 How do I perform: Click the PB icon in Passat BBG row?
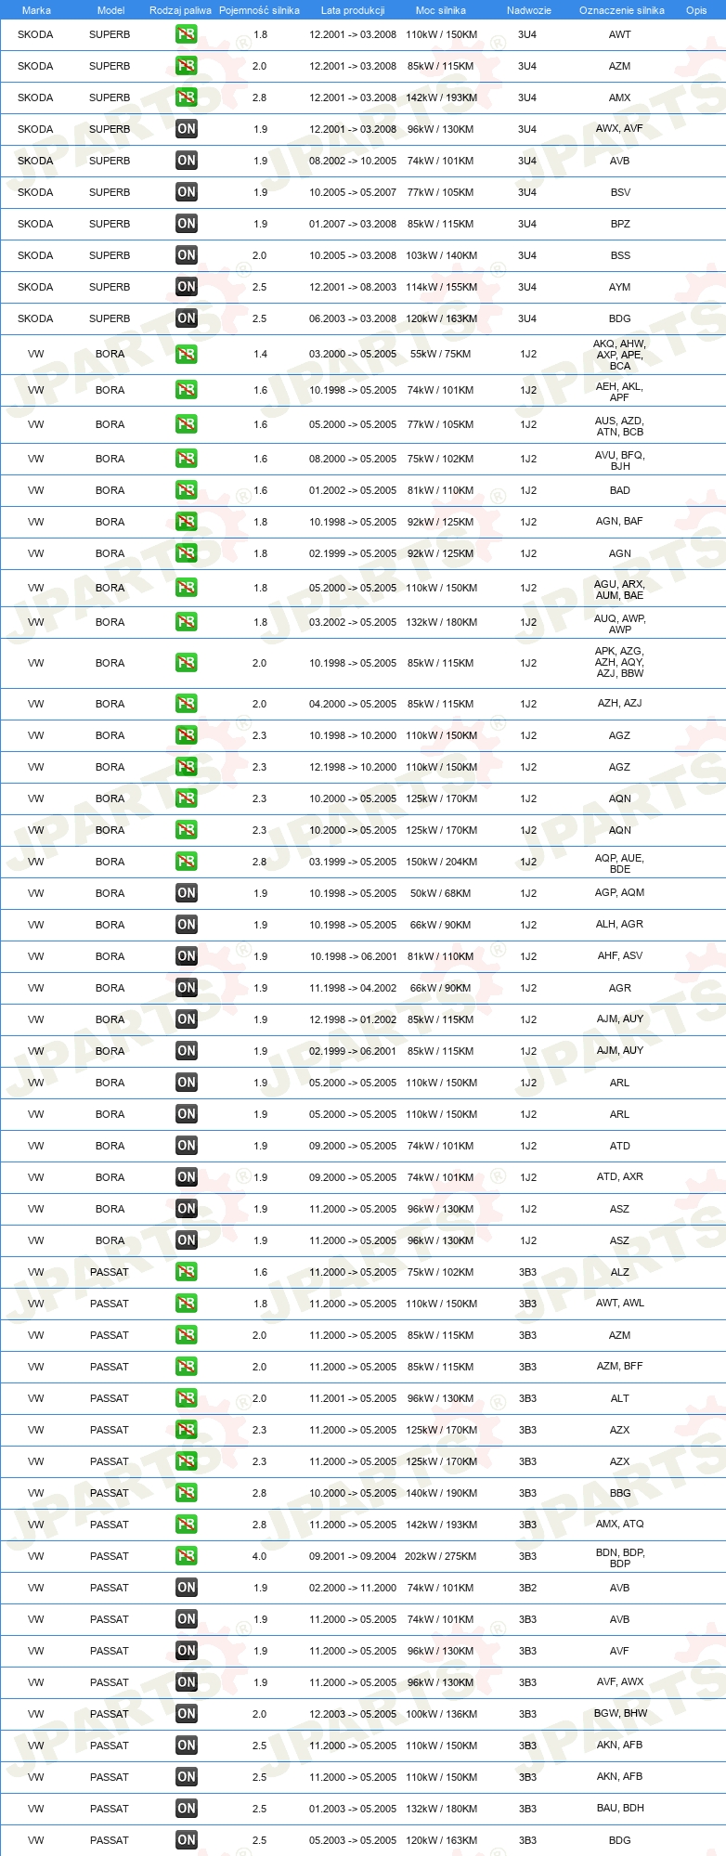pyautogui.click(x=187, y=1493)
